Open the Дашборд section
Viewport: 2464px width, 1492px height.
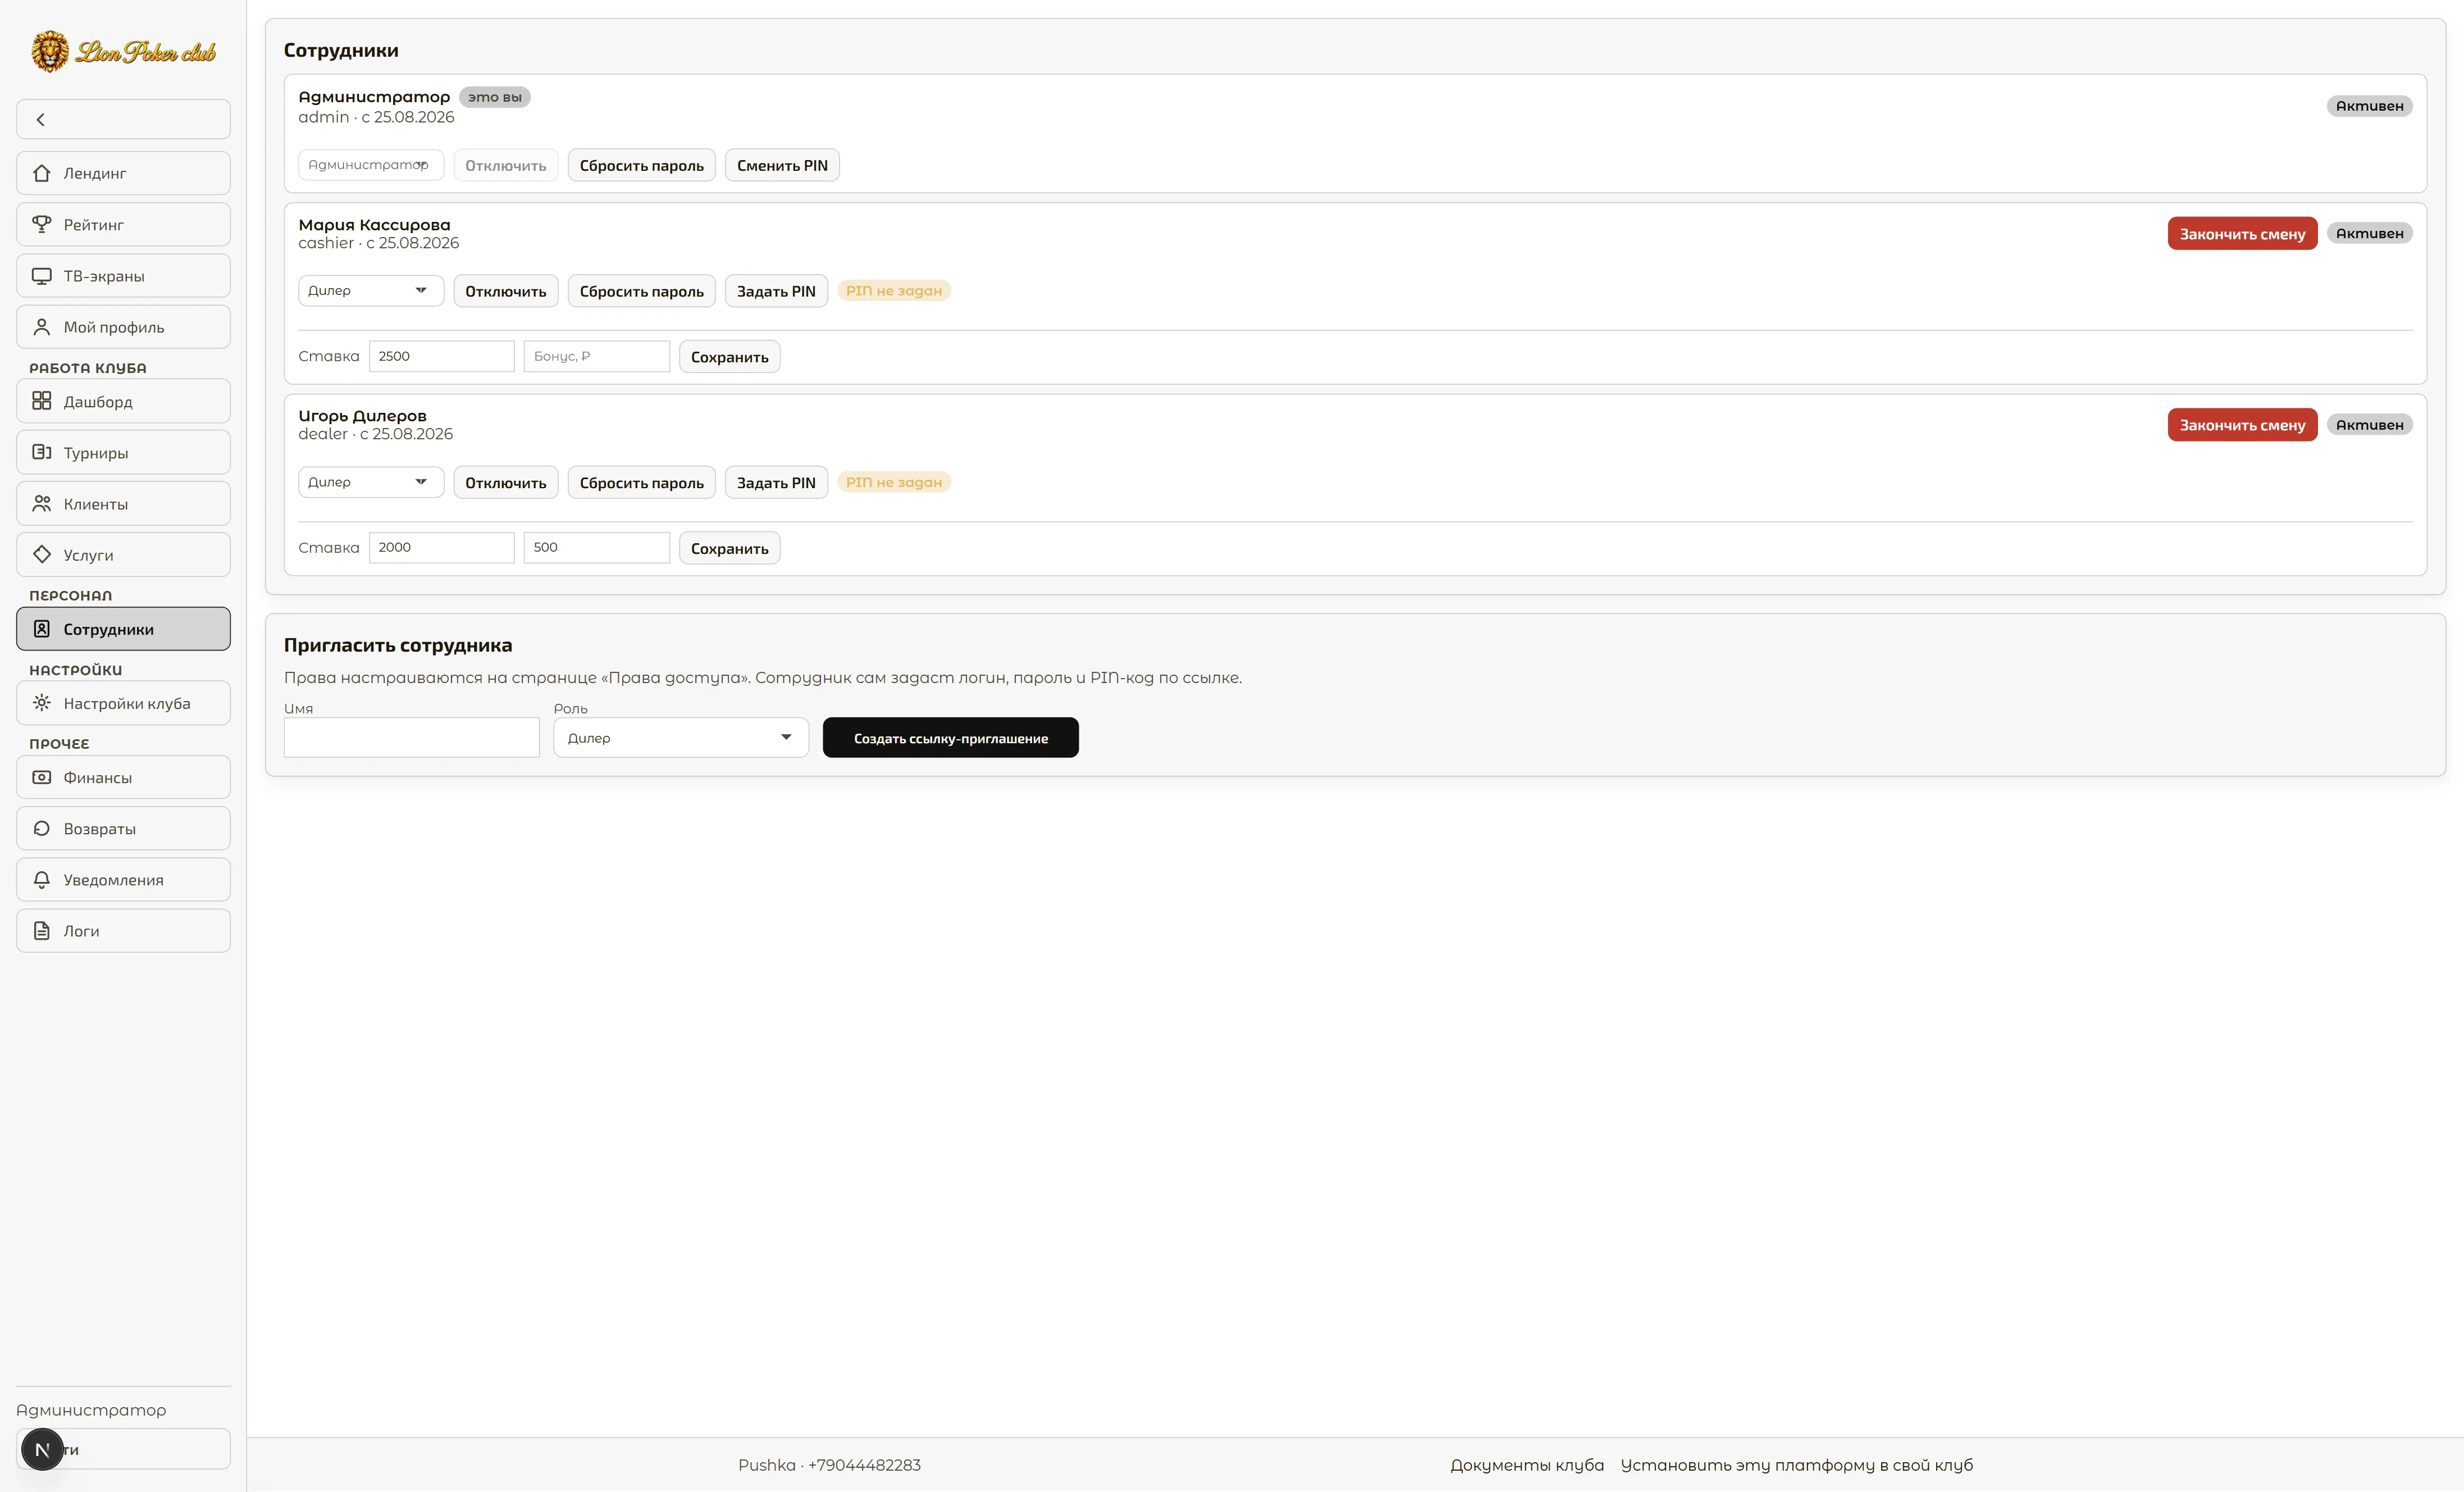[x=123, y=401]
